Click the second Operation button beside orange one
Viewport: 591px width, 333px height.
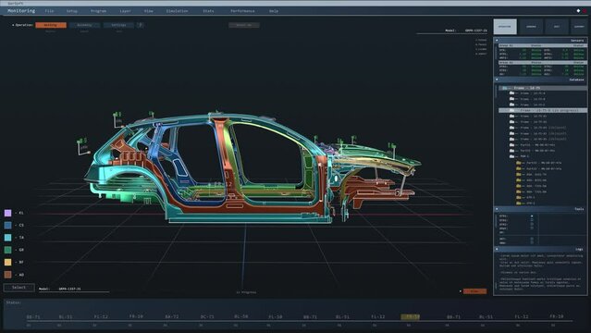[x=84, y=25]
